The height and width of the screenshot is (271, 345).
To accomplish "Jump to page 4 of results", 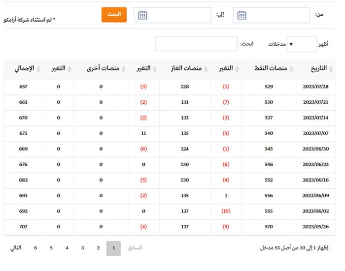I will click(x=67, y=248).
